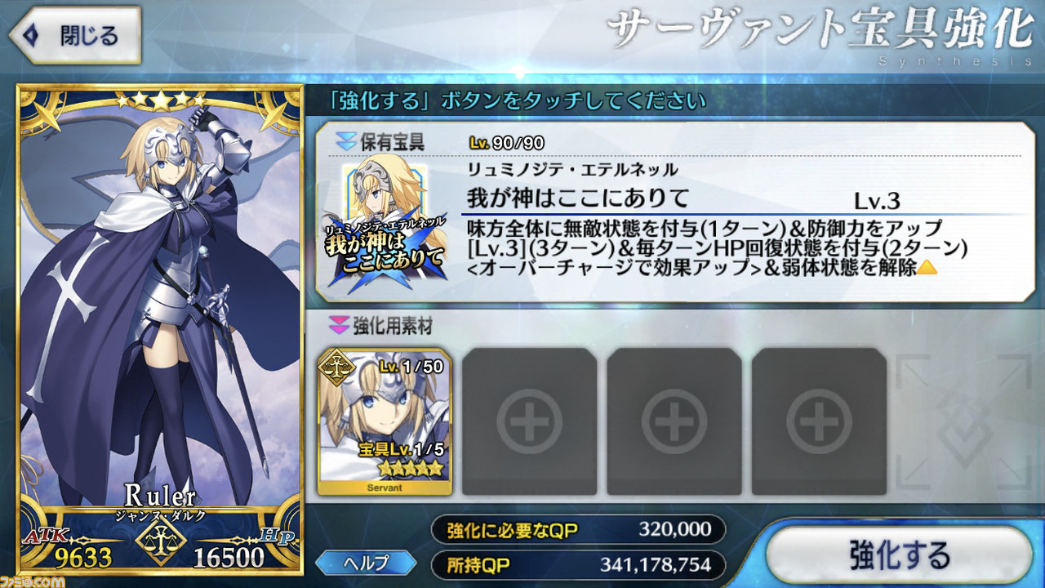Tap the Jeanne material servant thumbnail

[x=385, y=421]
